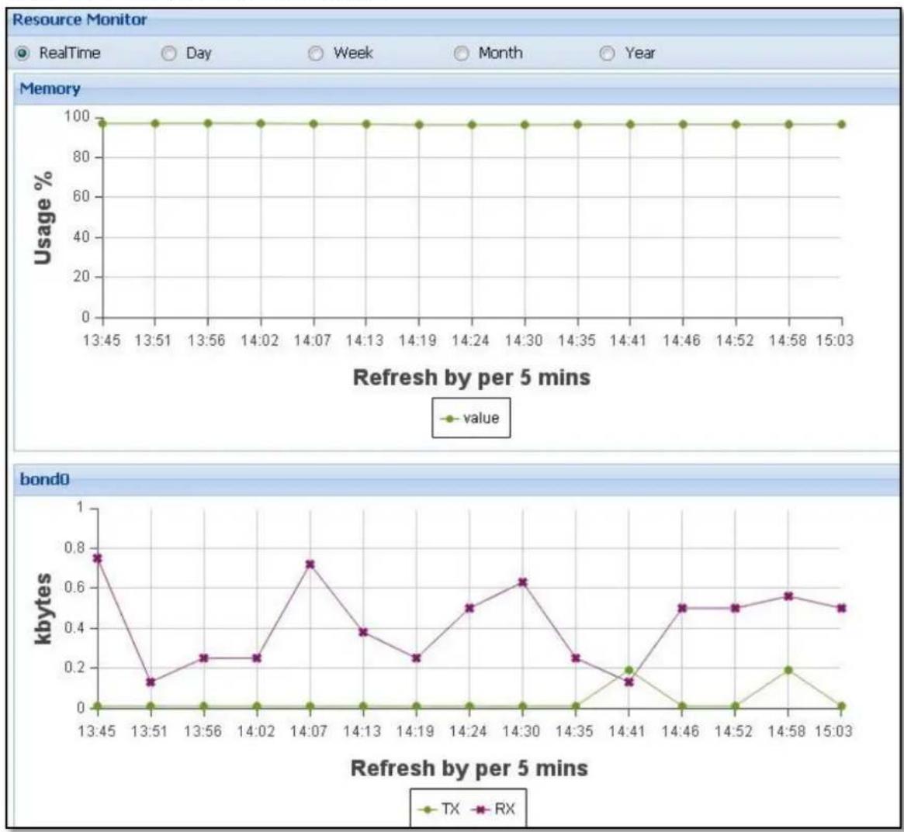
Task: Click Memory chart's Refresh by per 5 mins
Action: [x=472, y=378]
